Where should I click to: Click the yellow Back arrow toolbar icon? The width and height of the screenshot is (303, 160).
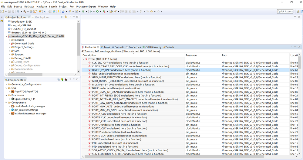152,11
